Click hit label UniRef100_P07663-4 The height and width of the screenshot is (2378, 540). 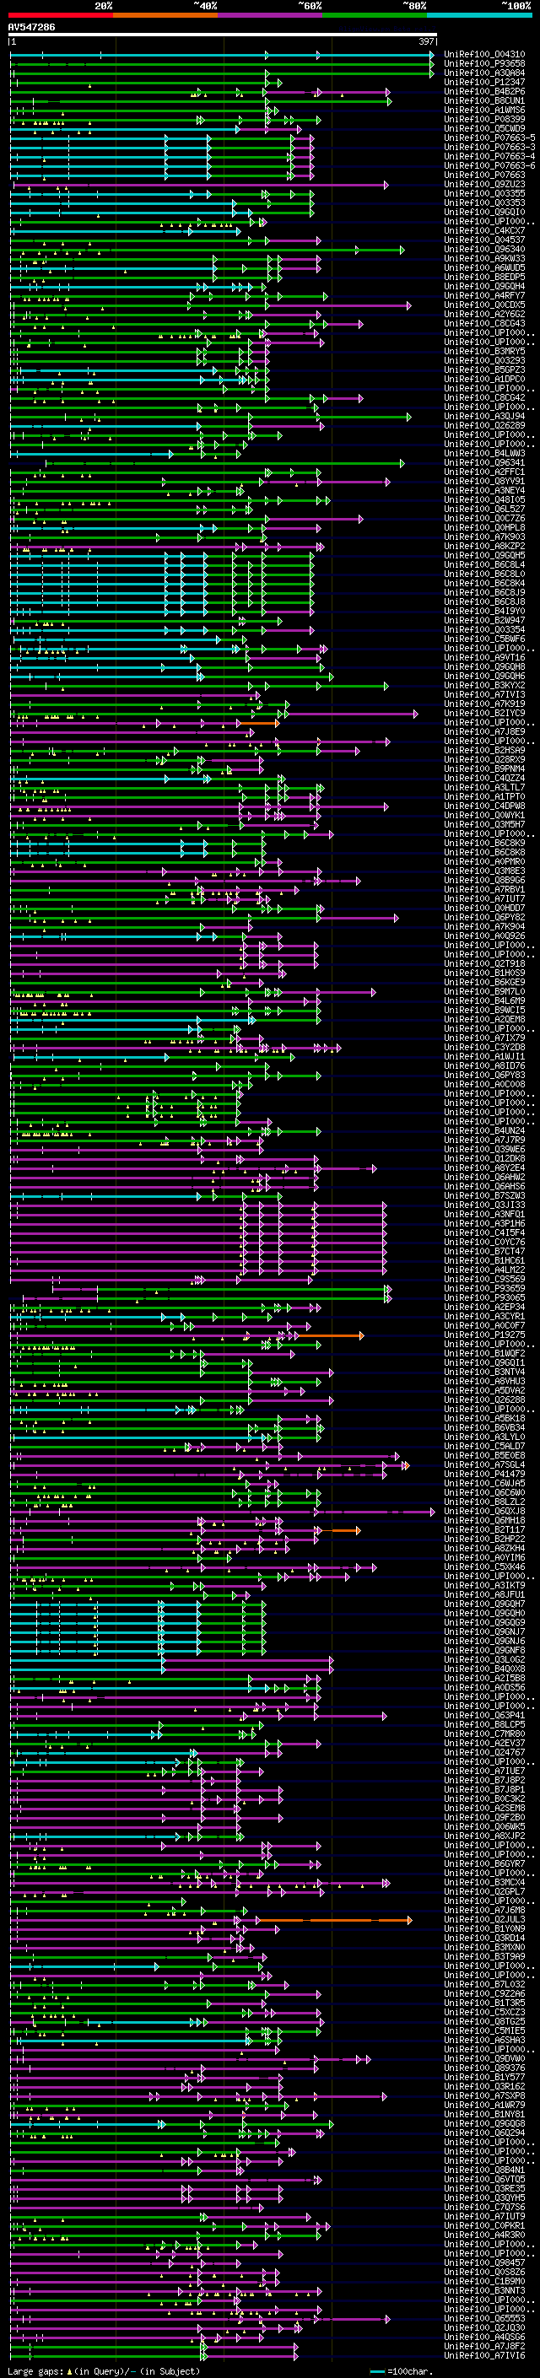pos(489,156)
